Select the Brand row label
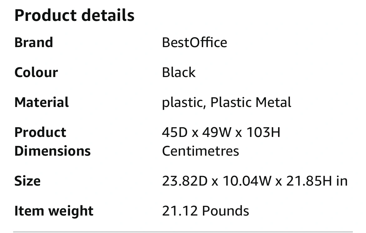This screenshot has width=366, height=233. (34, 42)
